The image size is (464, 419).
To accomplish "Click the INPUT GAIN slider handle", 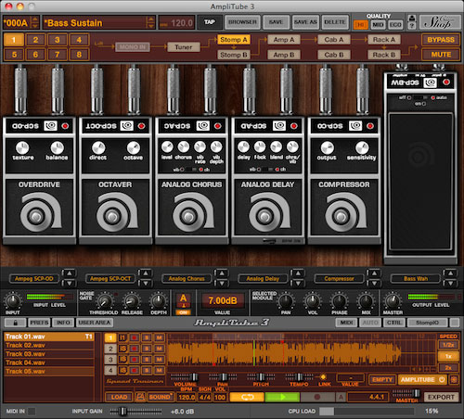I will click(123, 412).
